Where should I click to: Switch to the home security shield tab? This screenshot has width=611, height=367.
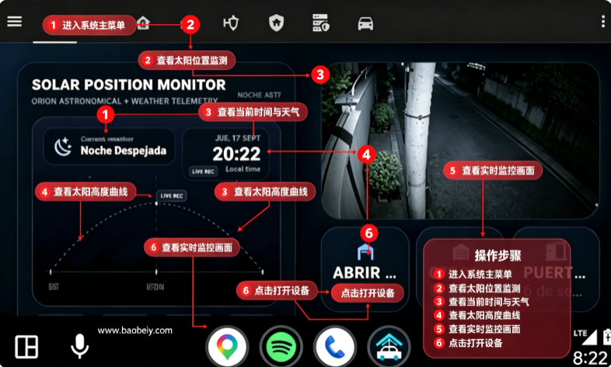276,23
